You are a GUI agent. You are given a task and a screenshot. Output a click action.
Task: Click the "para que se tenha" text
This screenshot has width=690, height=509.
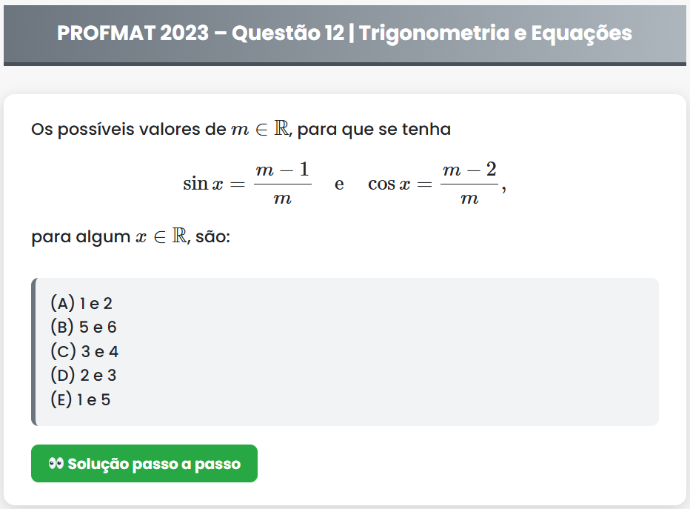click(x=374, y=130)
